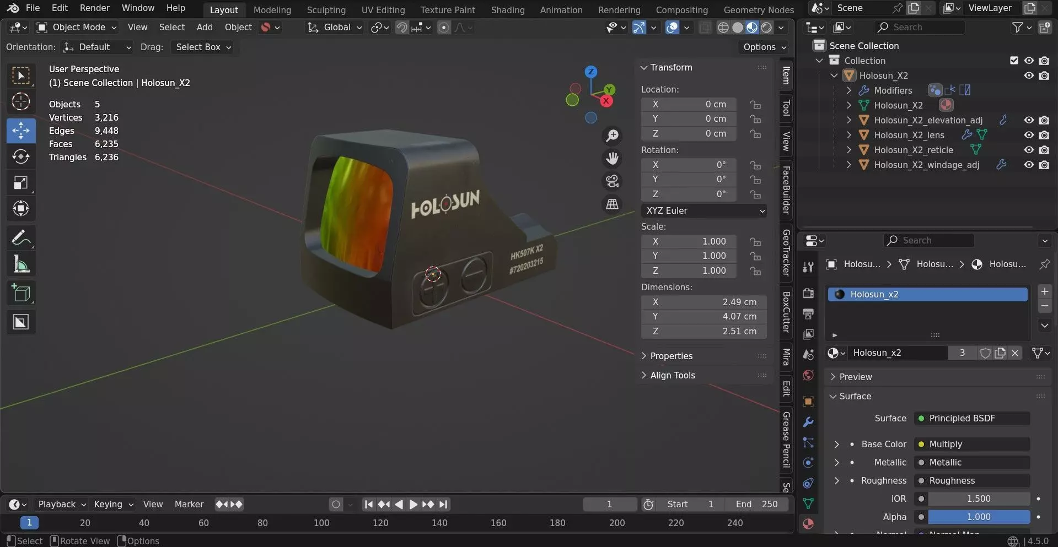
Task: Open the Output properties tab icon
Action: 808,313
